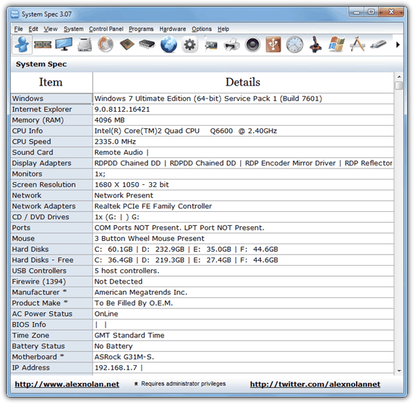Click the scrollbar down arrow
This screenshot has height=403, width=414.
(399, 371)
